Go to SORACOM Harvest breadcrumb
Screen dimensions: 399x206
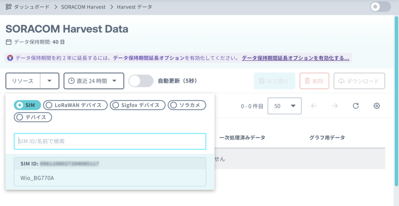[x=83, y=7]
